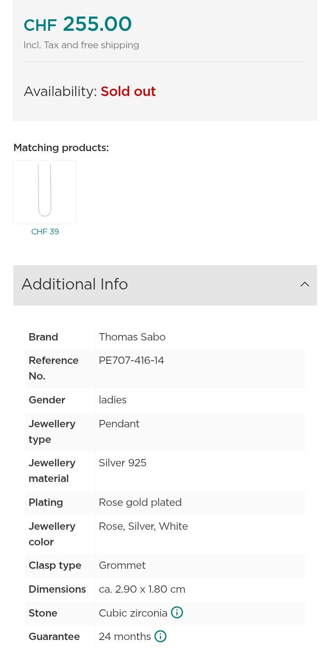Click the 24 months guarantee text
This screenshot has height=663, width=328.
pos(125,636)
